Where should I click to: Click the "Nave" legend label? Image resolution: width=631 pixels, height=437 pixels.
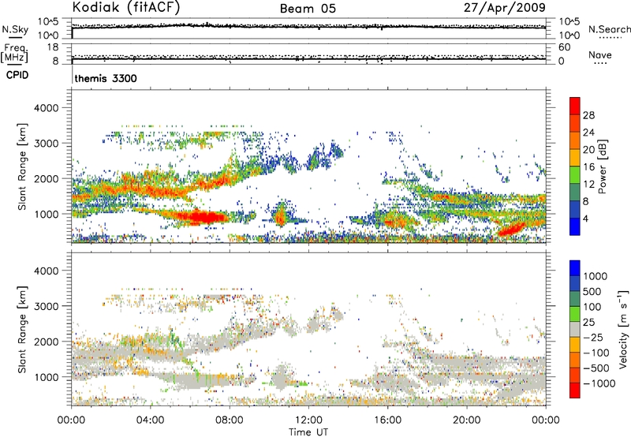pyautogui.click(x=600, y=54)
